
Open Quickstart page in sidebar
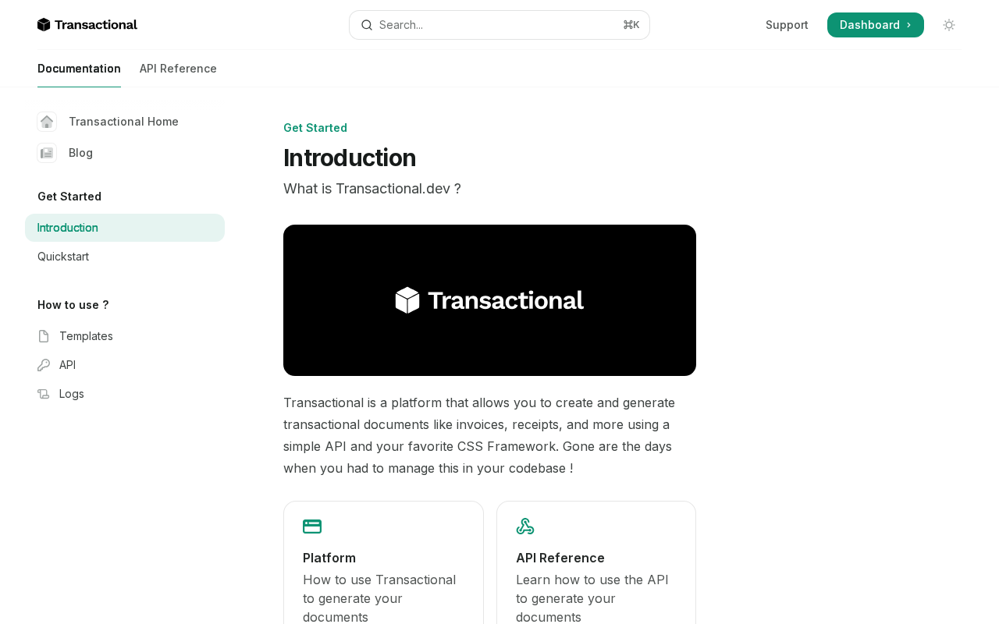63,257
